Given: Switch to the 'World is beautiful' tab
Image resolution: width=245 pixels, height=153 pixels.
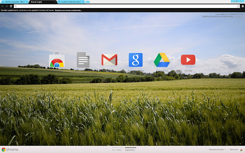Looking at the screenshot, I should point(14,2).
